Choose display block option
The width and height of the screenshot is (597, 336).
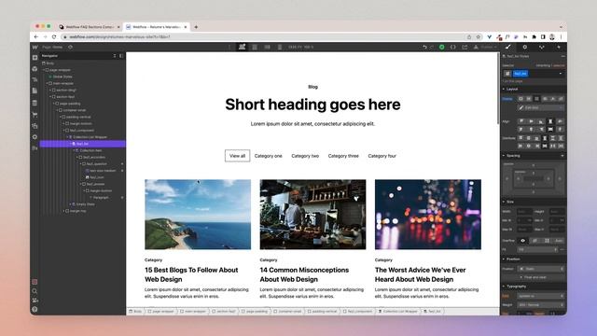(521, 99)
